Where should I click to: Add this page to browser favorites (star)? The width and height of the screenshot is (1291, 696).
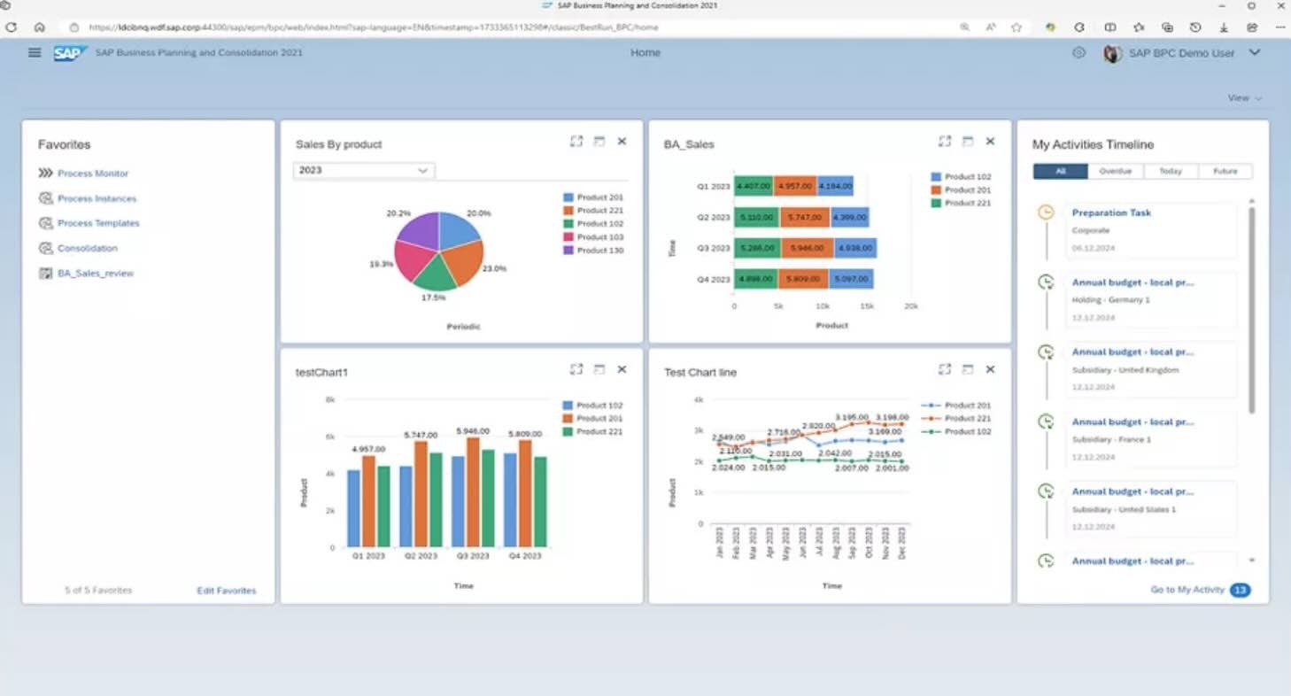[1017, 27]
